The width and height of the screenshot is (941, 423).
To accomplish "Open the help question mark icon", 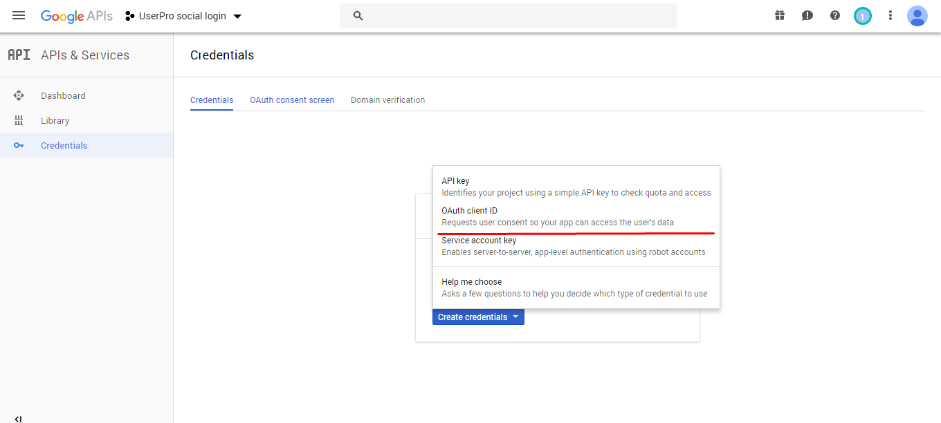I will 835,16.
